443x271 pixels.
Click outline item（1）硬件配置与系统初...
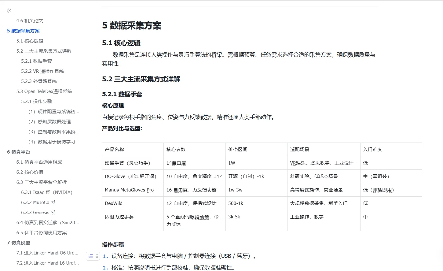pos(54,111)
